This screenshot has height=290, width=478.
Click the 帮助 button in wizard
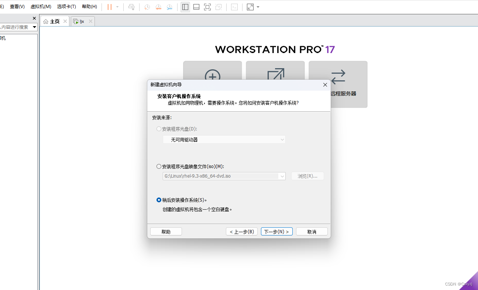tap(166, 232)
